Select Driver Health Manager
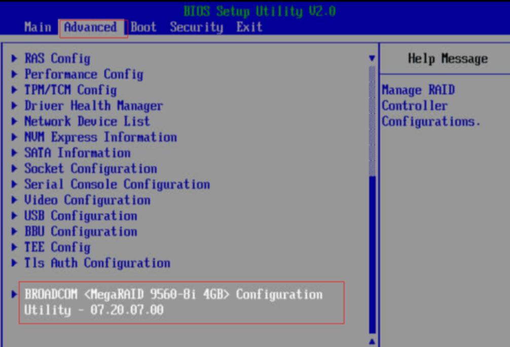Screen dimensions: 510x347 click(94, 106)
